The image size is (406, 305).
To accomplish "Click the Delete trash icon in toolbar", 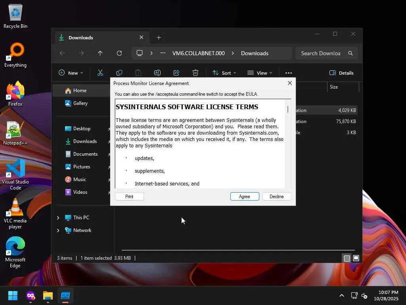I will click(195, 73).
